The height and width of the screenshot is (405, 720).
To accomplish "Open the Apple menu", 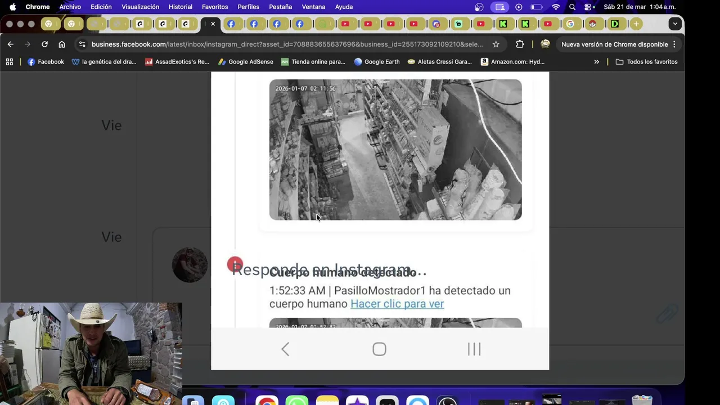I will click(x=12, y=7).
